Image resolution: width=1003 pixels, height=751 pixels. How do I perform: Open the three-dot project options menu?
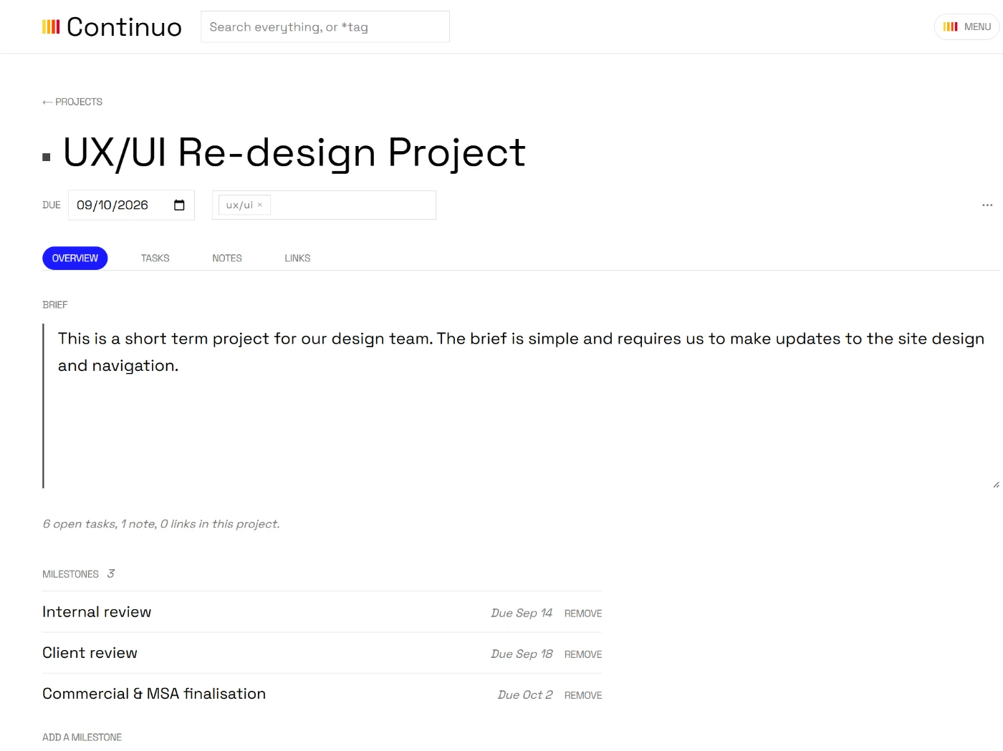click(x=987, y=205)
